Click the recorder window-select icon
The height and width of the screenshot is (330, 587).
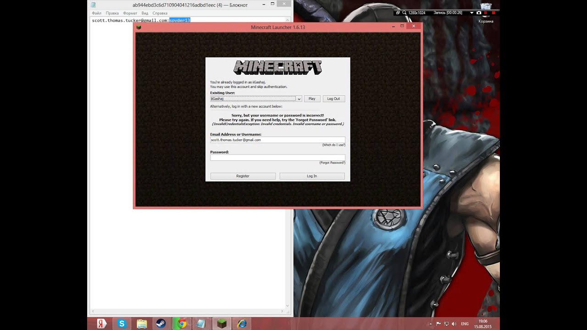tap(398, 13)
